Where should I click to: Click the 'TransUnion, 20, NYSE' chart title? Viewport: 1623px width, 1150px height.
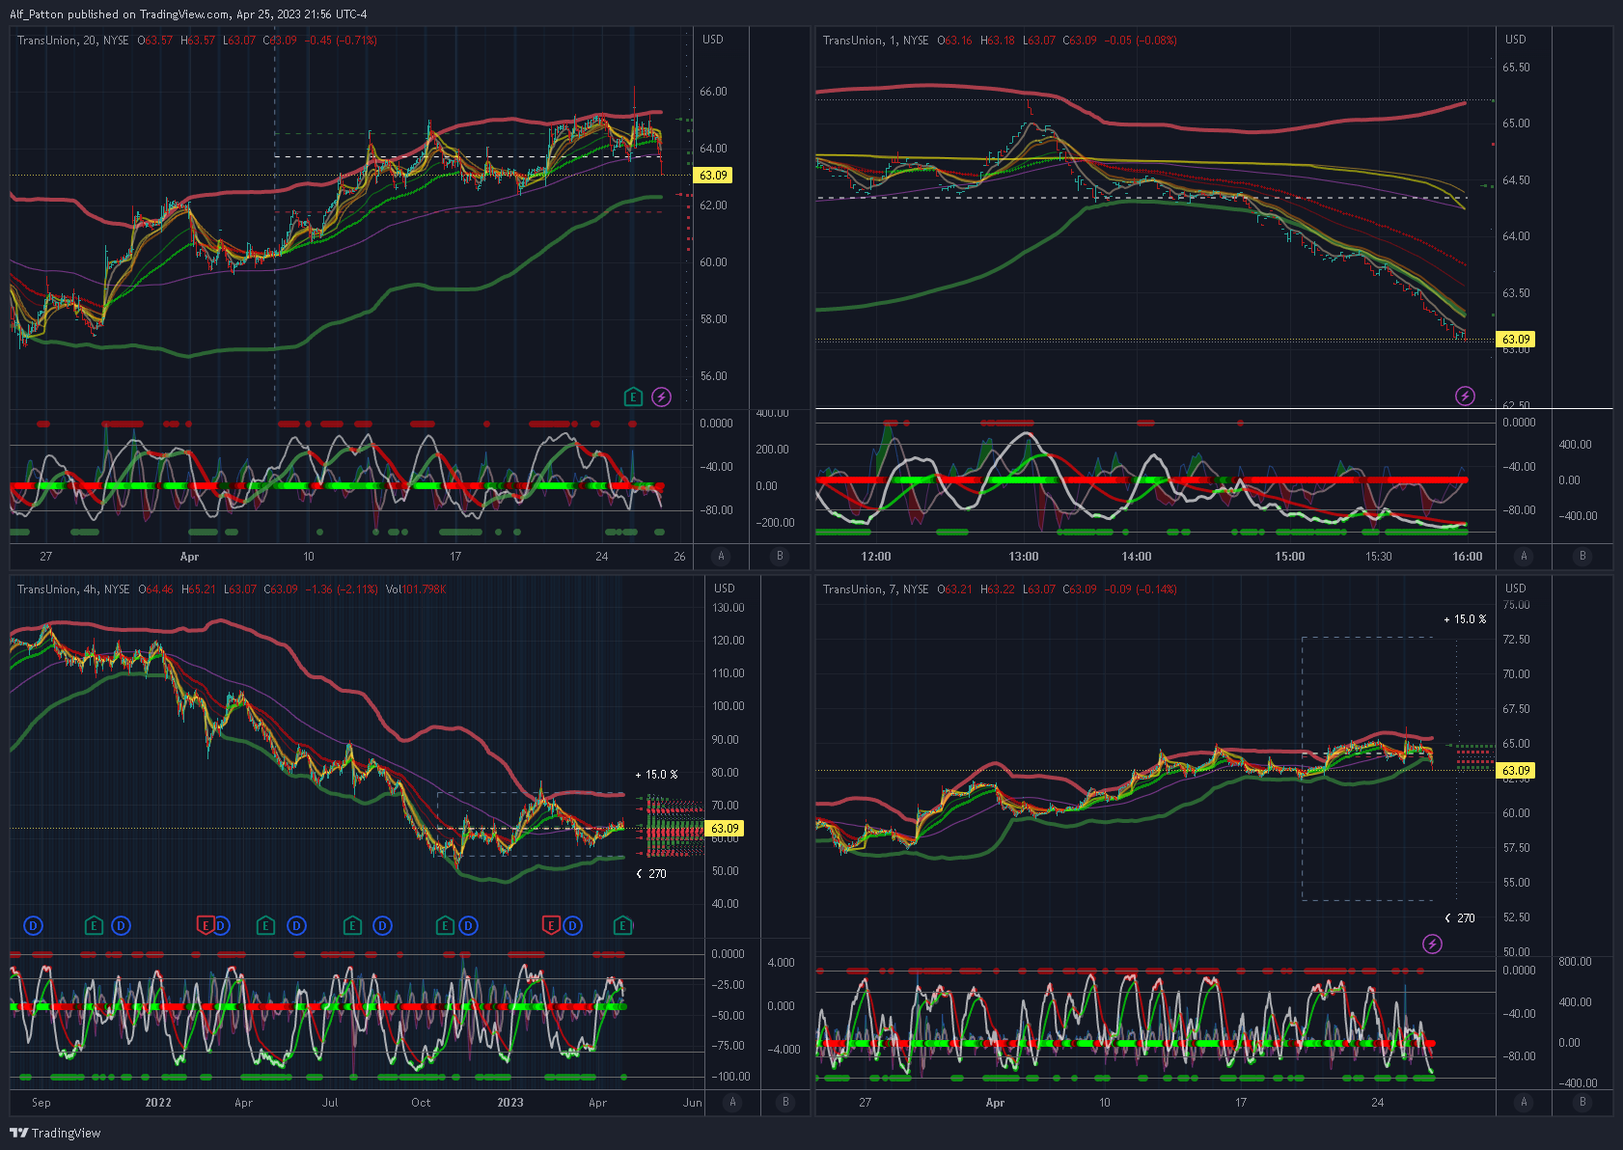pyautogui.click(x=73, y=41)
